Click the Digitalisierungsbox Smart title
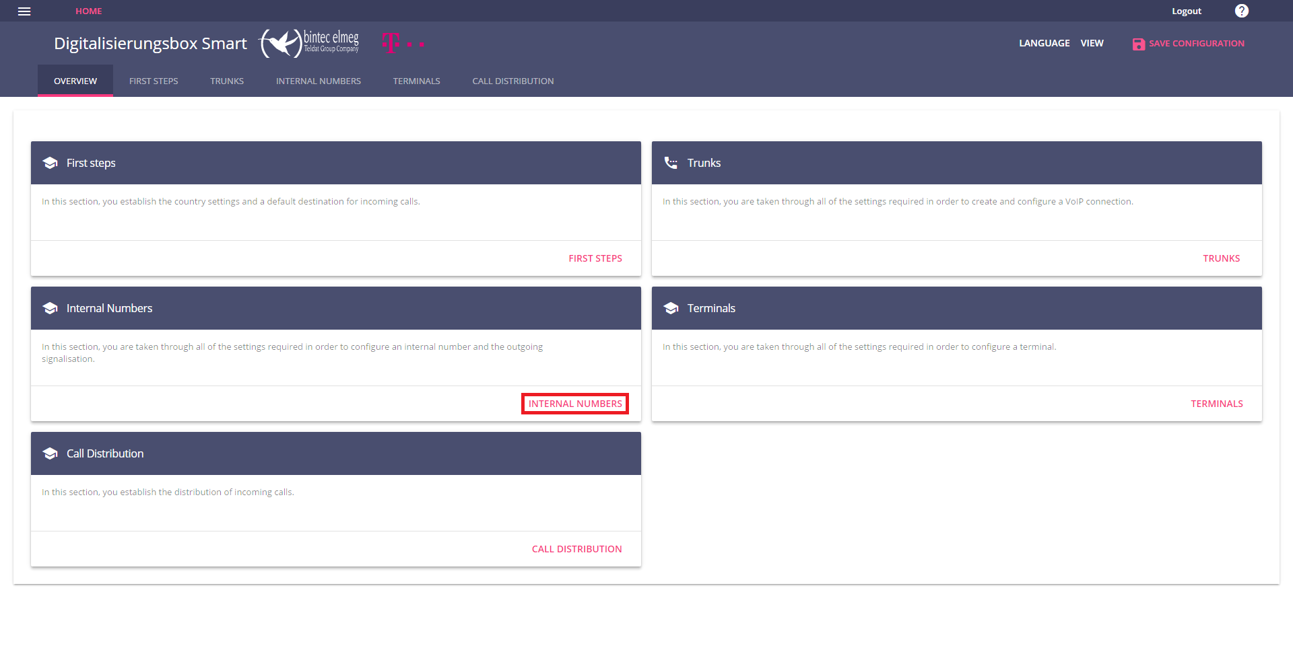The image size is (1293, 662). tap(150, 44)
